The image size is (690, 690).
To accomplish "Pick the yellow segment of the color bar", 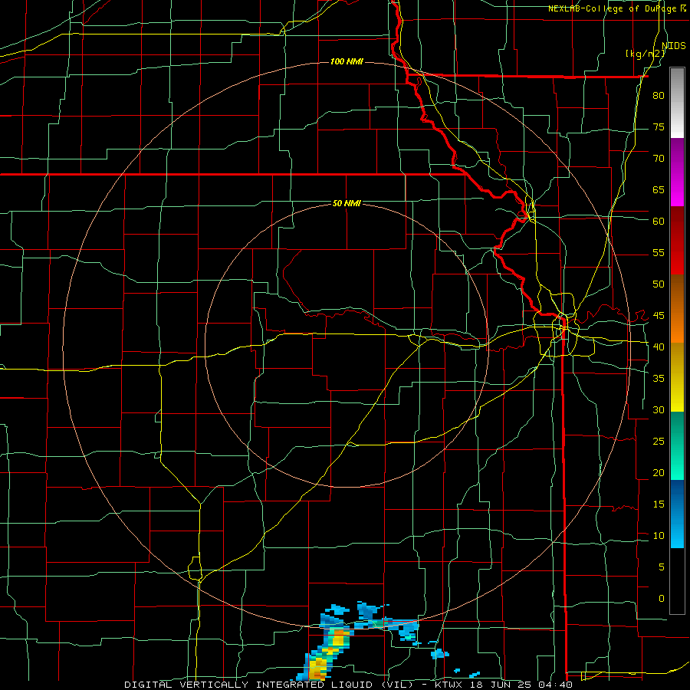I will pyautogui.click(x=677, y=377).
